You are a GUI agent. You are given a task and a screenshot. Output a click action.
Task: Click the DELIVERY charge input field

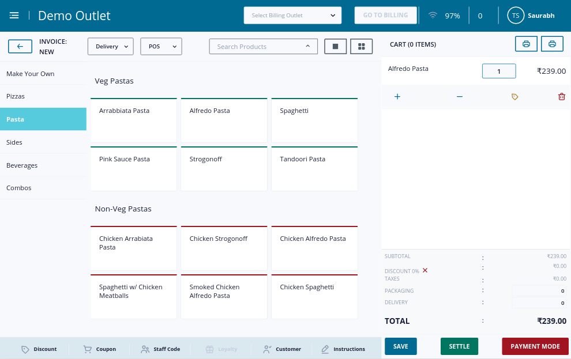539,303
